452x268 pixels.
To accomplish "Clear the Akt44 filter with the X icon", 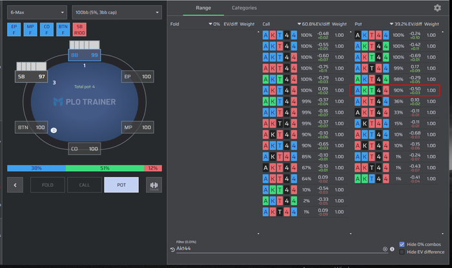I will pos(385,249).
